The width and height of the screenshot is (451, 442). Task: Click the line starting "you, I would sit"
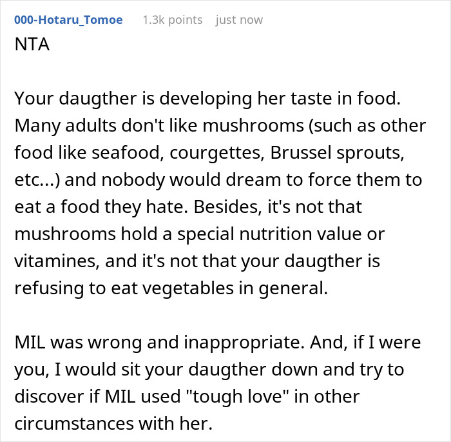pyautogui.click(x=208, y=370)
